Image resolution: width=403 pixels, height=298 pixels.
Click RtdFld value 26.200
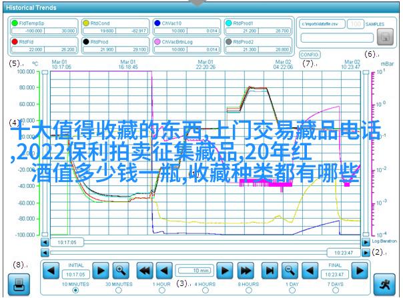(61, 49)
